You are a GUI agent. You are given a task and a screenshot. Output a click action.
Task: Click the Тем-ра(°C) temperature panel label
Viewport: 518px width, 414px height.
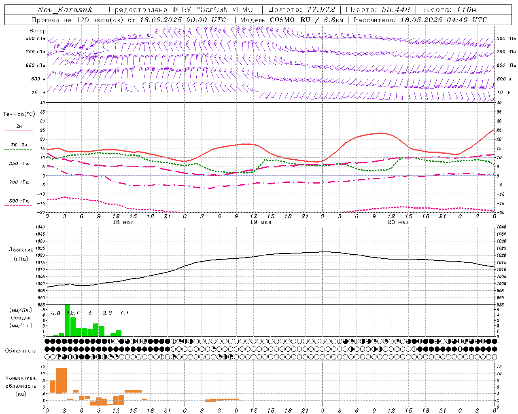19,114
